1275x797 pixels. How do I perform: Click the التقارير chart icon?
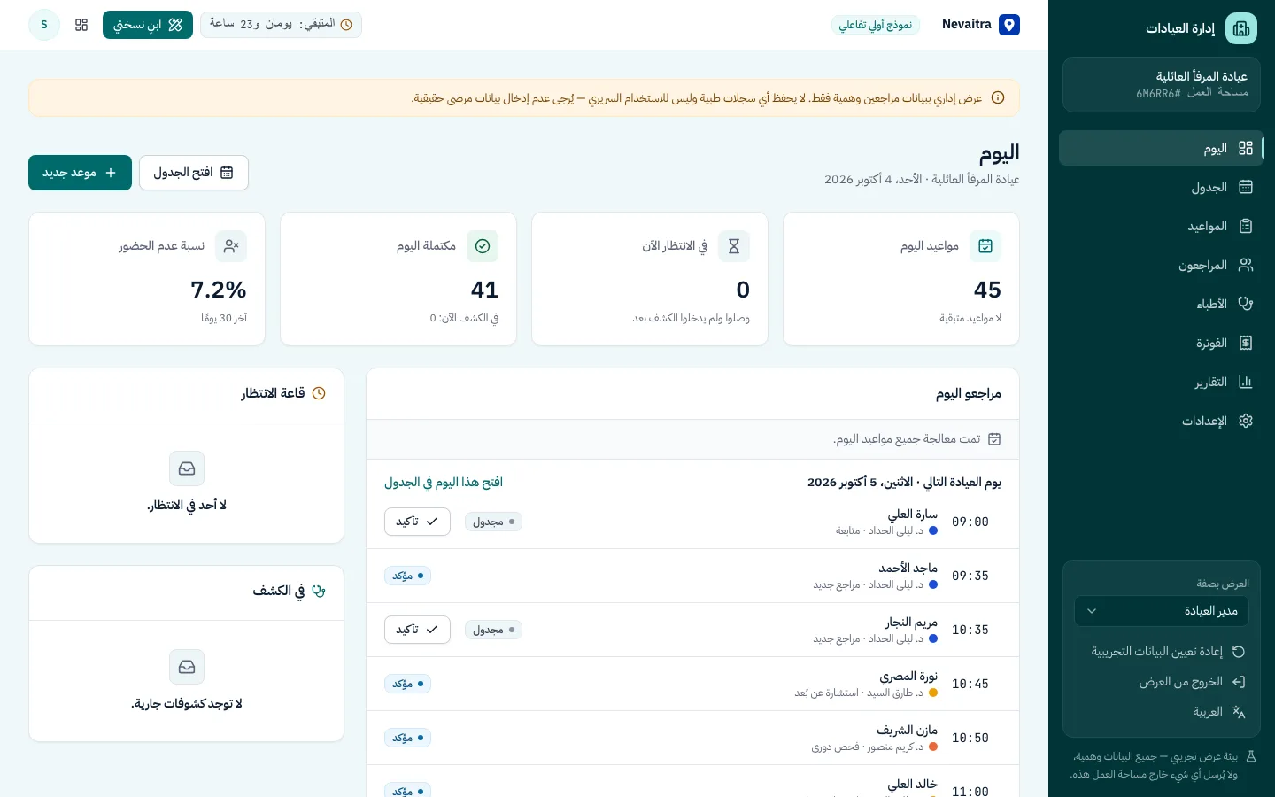(x=1246, y=382)
